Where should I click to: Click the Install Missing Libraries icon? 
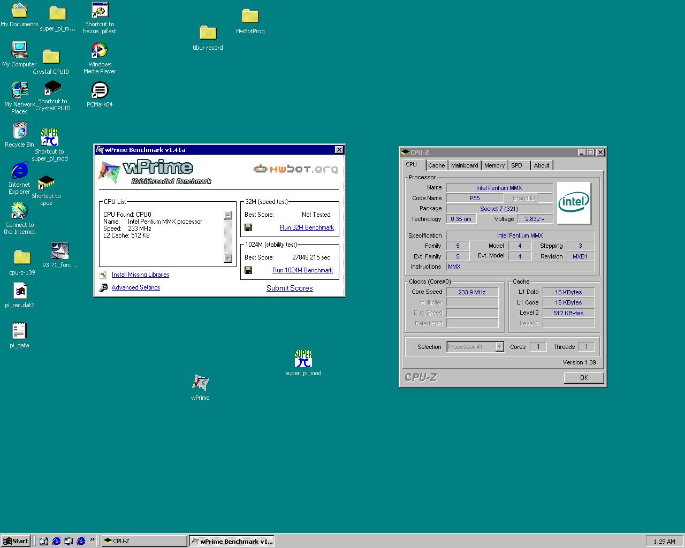point(103,275)
